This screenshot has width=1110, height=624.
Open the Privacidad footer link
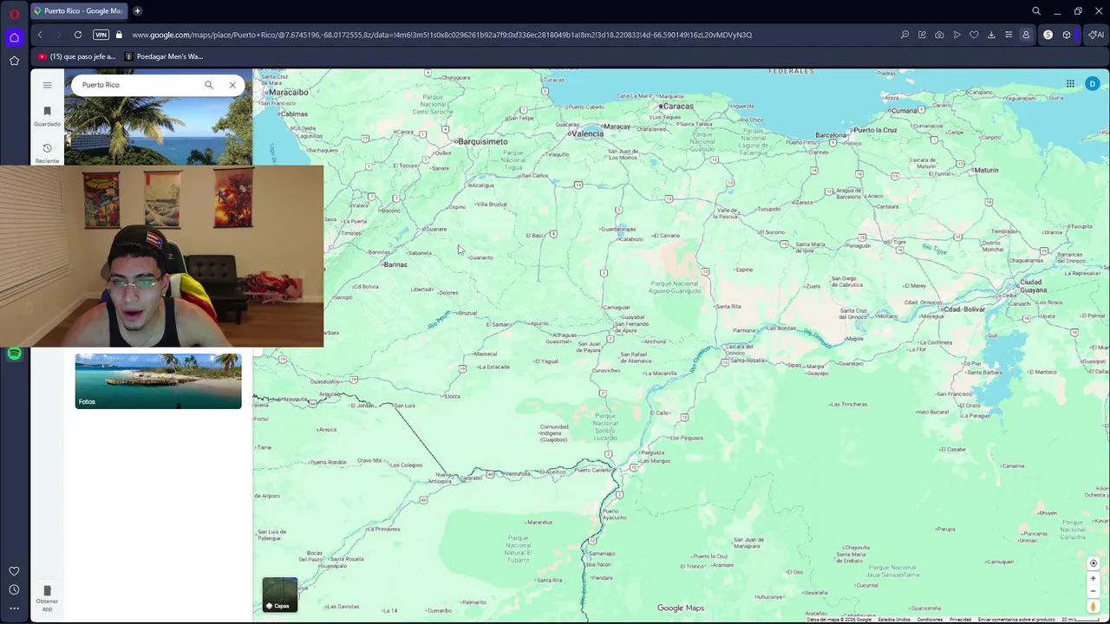tap(960, 620)
